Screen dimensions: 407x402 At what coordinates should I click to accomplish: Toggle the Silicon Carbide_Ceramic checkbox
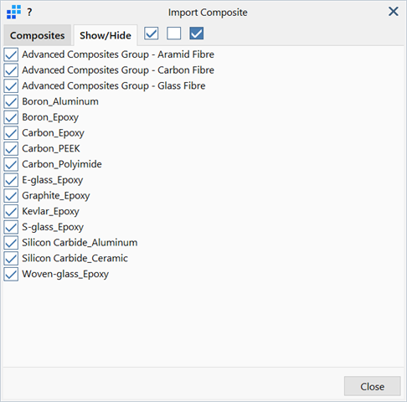[11, 258]
